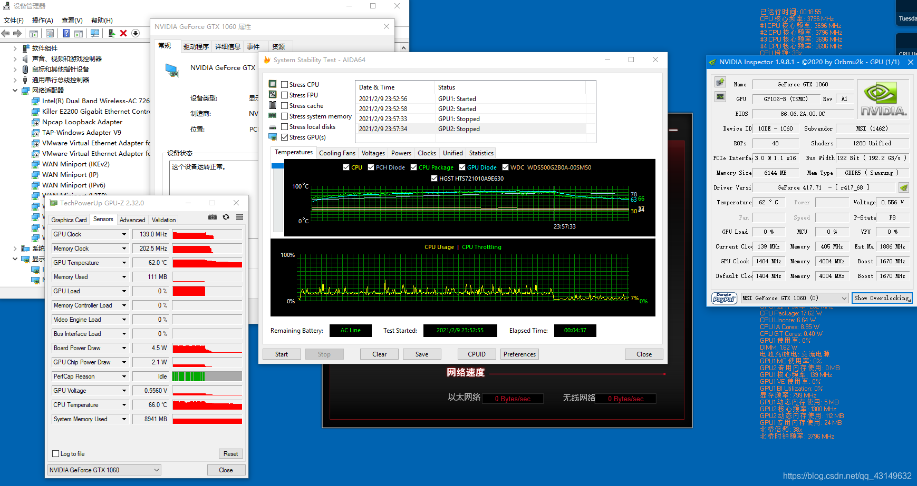Click the Stress GPU(s) monitor icon

273,137
